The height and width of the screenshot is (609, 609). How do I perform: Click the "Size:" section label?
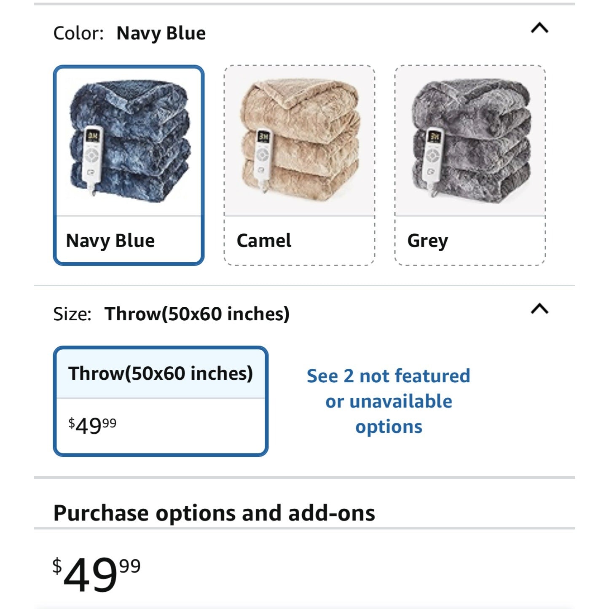point(72,314)
